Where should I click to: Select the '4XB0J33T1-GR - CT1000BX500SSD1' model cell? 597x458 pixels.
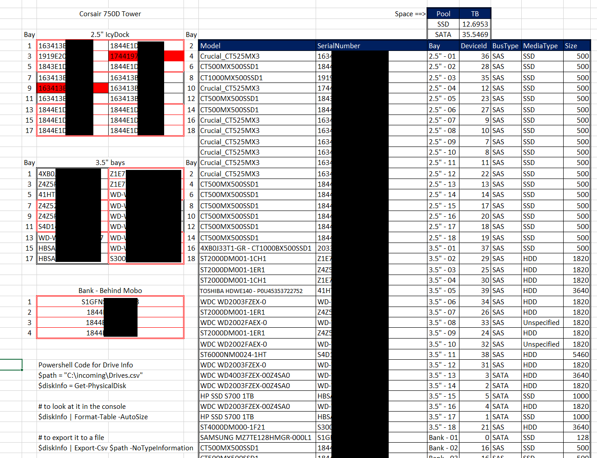pos(257,248)
